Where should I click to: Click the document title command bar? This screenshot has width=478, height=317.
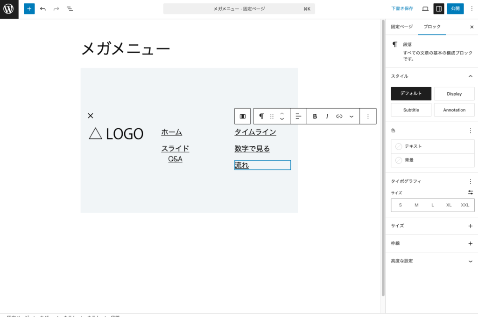pos(239,8)
